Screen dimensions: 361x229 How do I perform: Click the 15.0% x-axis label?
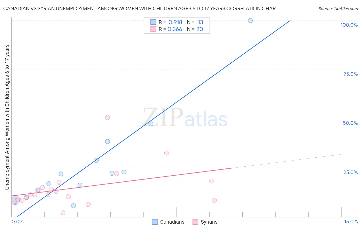(x=351, y=222)
